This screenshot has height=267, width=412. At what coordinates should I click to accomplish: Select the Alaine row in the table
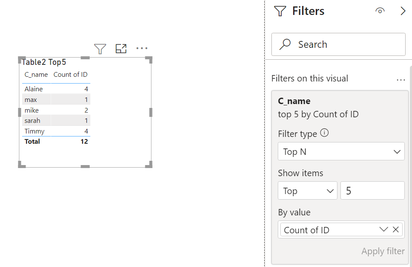click(56, 89)
